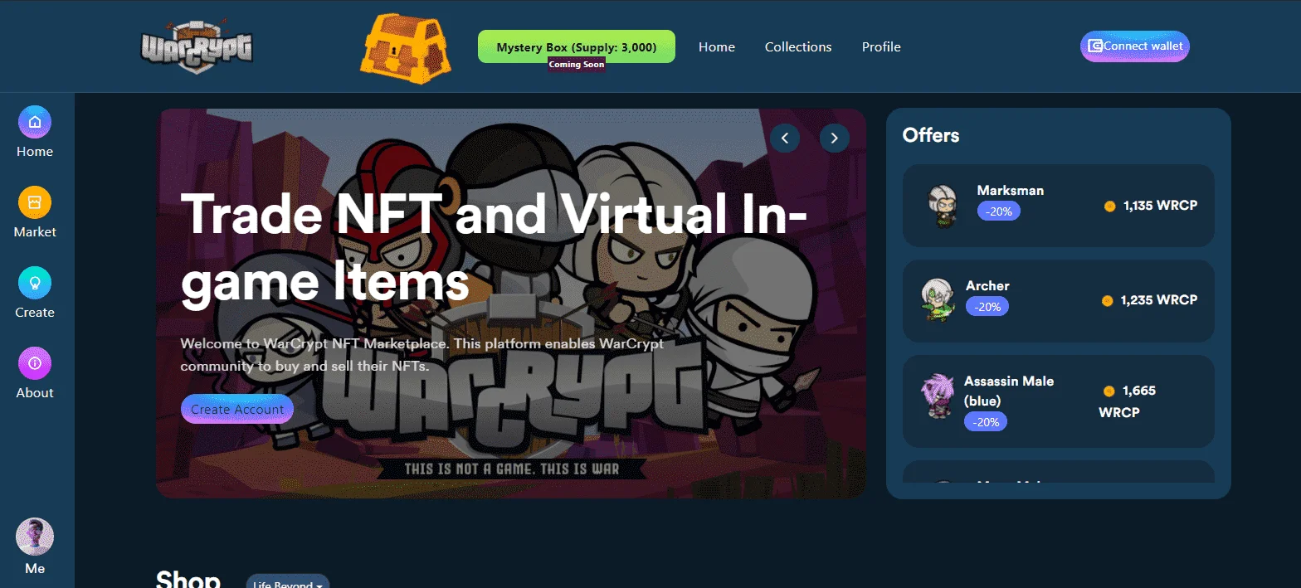Image resolution: width=1301 pixels, height=588 pixels.
Task: Click the Me profile avatar
Action: (35, 537)
